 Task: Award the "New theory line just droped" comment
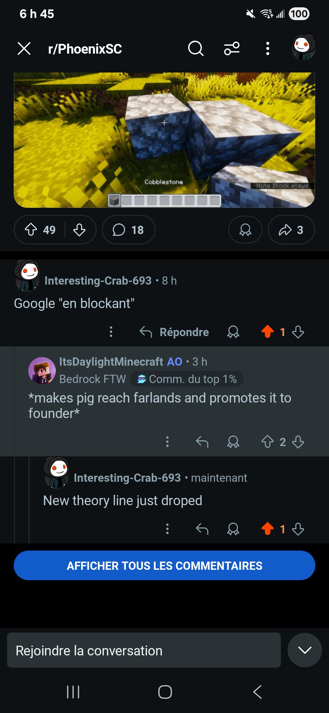click(233, 529)
